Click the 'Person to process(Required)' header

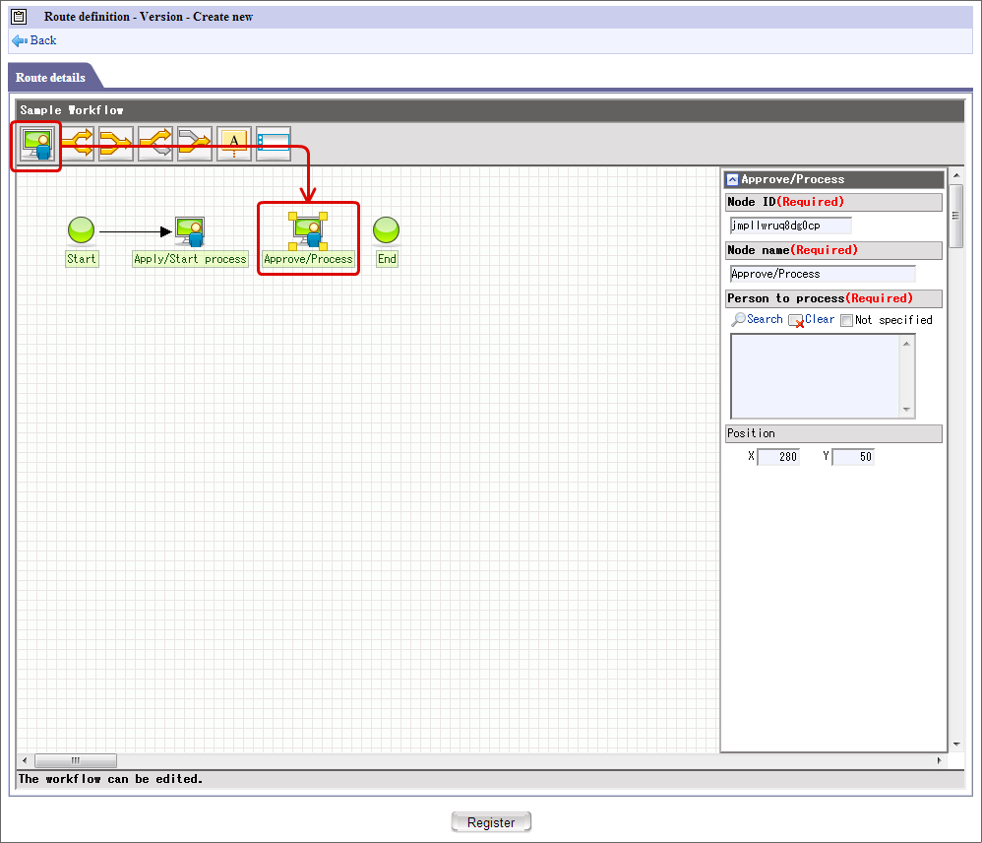[x=833, y=298]
